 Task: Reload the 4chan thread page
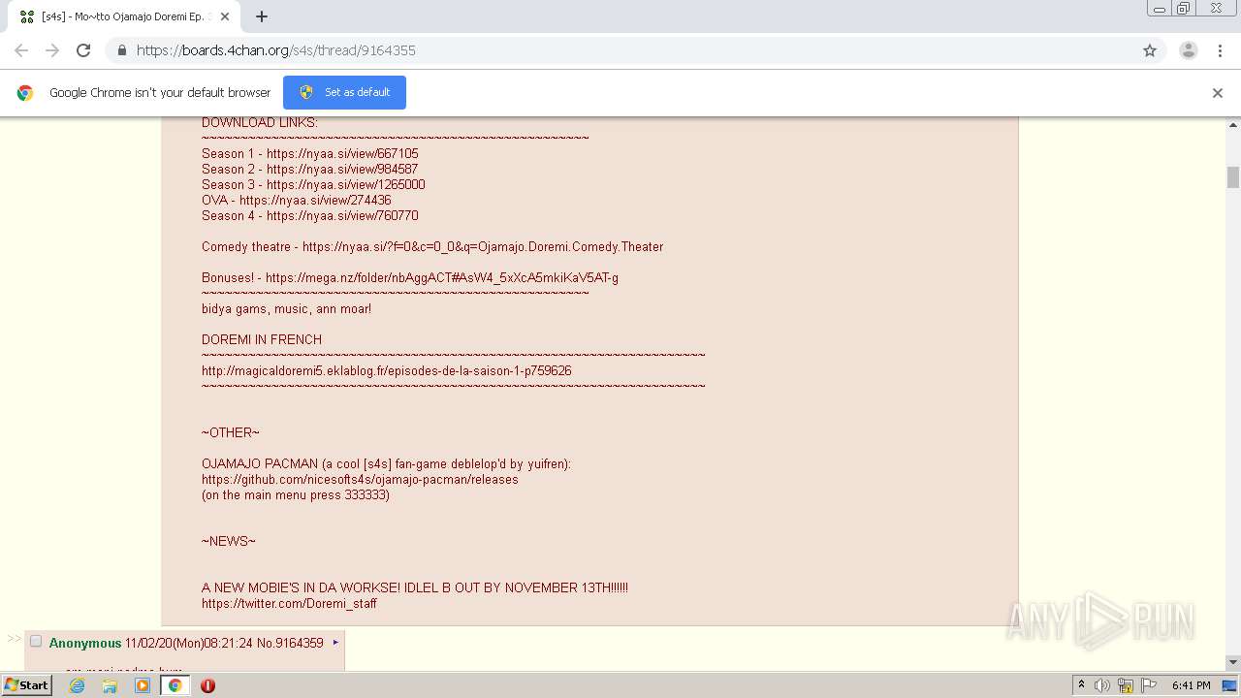tap(83, 50)
